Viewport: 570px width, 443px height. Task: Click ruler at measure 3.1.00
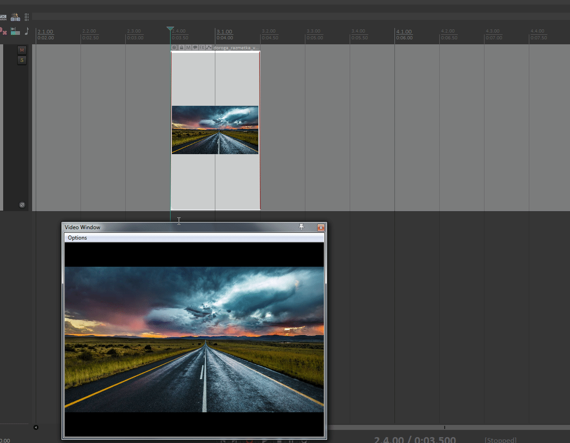click(x=224, y=32)
